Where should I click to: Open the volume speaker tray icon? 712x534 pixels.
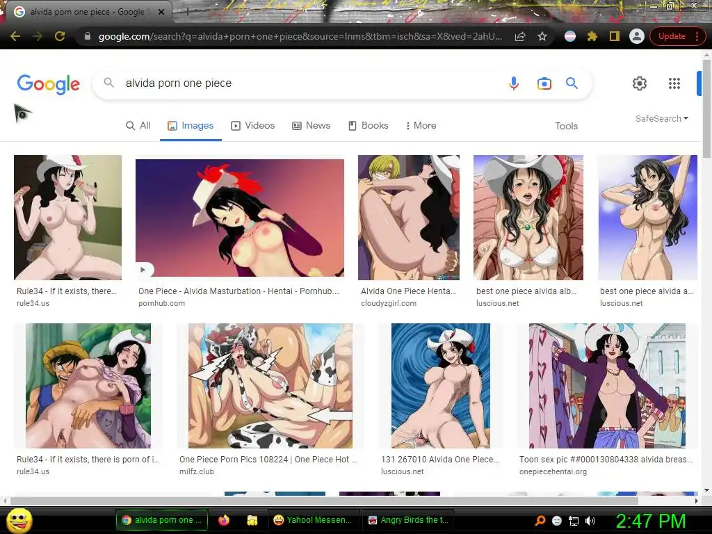point(590,521)
